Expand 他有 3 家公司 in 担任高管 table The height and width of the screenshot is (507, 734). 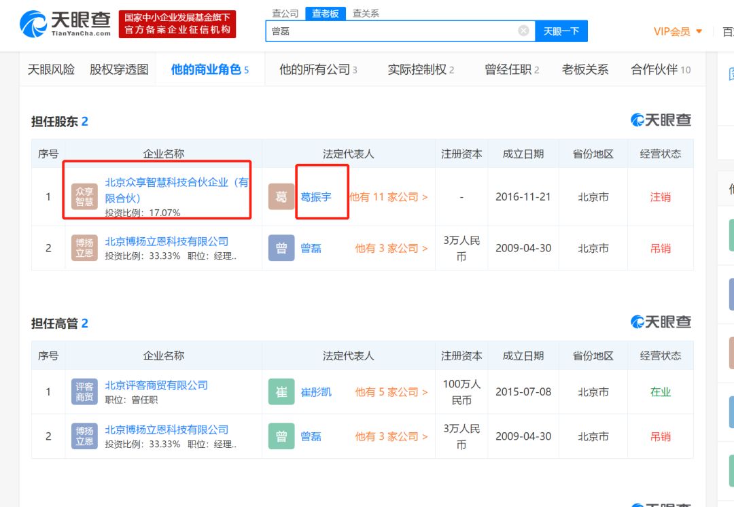coord(391,436)
